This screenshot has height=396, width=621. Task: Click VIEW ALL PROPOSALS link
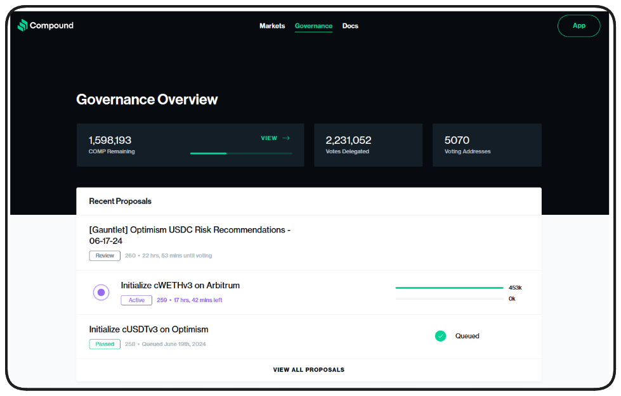(308, 369)
